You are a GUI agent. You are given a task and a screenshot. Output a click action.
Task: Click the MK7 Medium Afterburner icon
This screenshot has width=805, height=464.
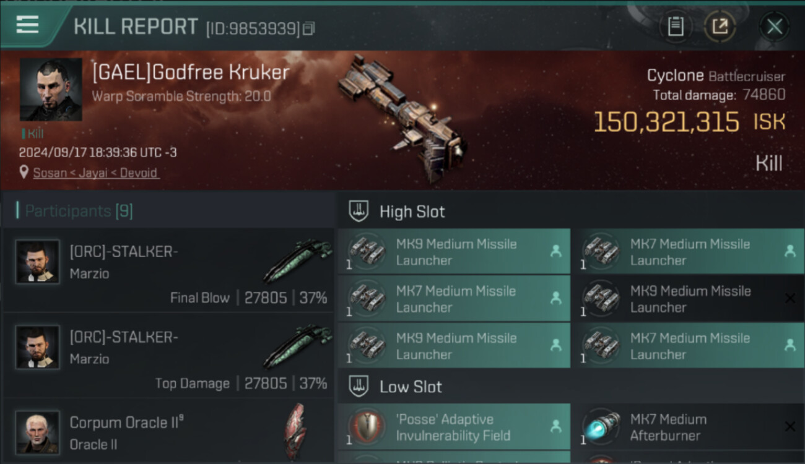[x=602, y=426]
